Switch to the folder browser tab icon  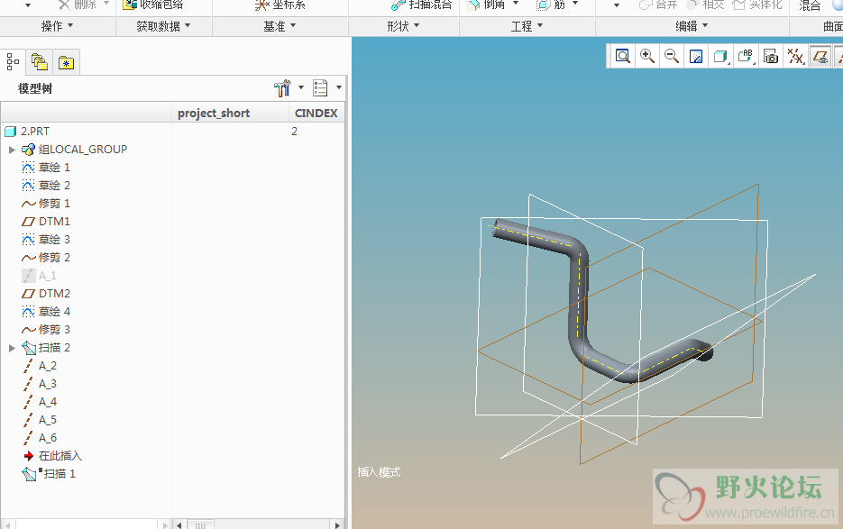point(40,62)
